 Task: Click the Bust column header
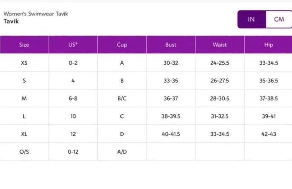coord(171,45)
